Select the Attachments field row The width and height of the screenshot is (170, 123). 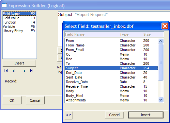click(112, 100)
